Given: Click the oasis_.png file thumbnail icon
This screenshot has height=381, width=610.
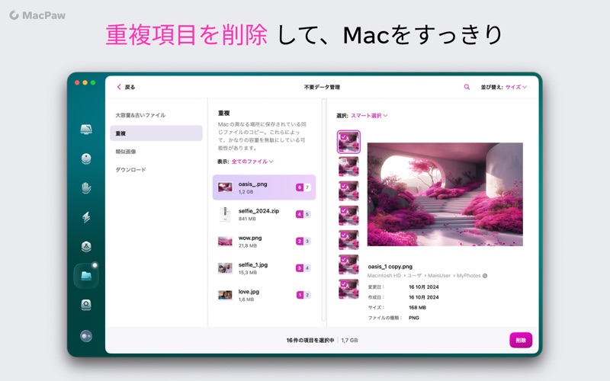Looking at the screenshot, I should point(225,187).
